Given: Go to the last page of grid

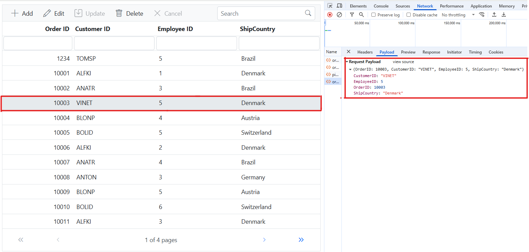Looking at the screenshot, I should tap(301, 240).
